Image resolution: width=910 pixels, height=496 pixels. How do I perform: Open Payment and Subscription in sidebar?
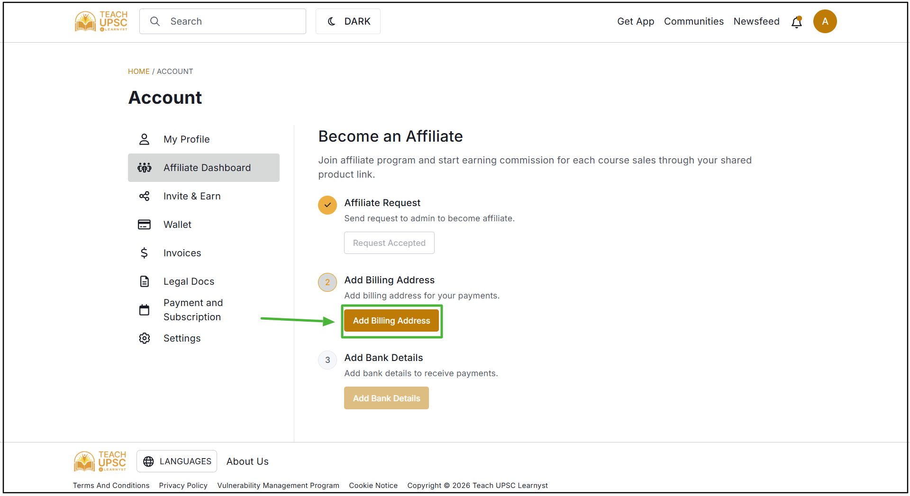click(204, 310)
